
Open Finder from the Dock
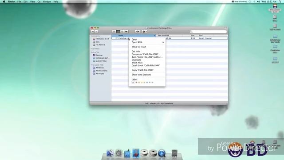[110, 153]
